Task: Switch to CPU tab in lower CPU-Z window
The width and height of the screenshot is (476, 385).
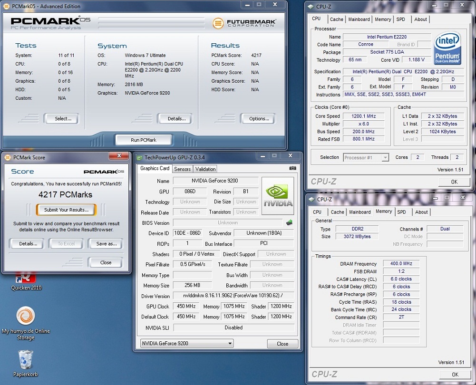Action: tap(317, 212)
